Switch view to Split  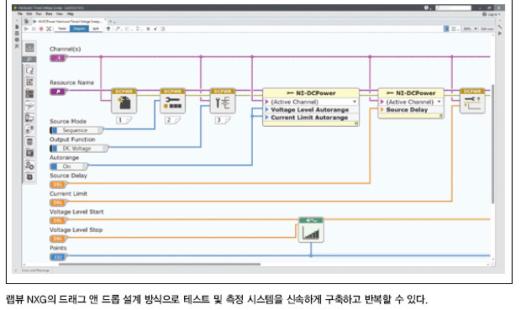[x=96, y=29]
